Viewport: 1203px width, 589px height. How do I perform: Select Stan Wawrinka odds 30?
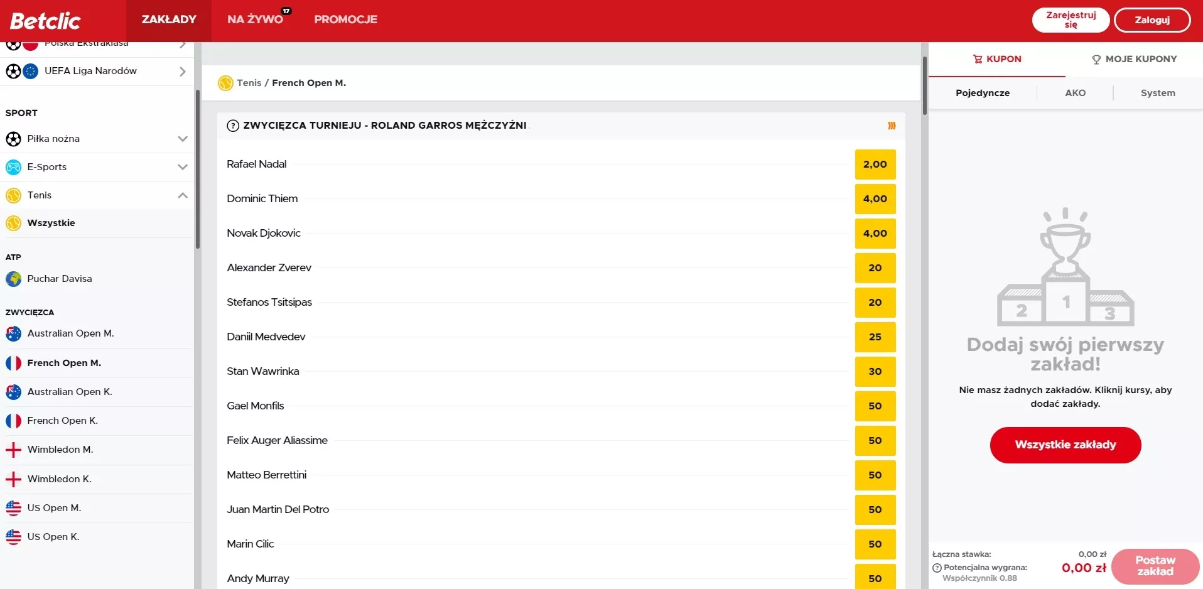click(875, 372)
